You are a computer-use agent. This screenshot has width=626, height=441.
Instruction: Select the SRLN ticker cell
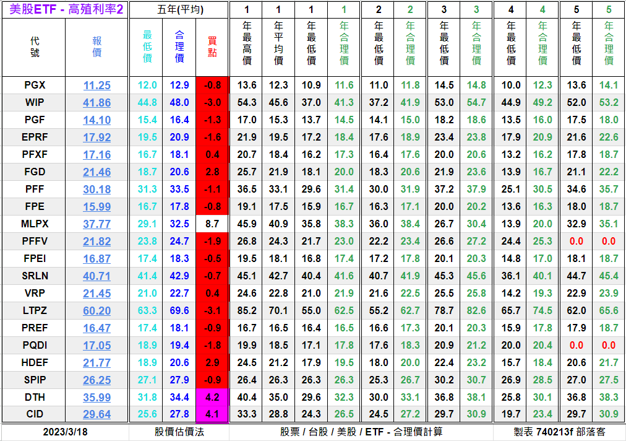coord(35,276)
